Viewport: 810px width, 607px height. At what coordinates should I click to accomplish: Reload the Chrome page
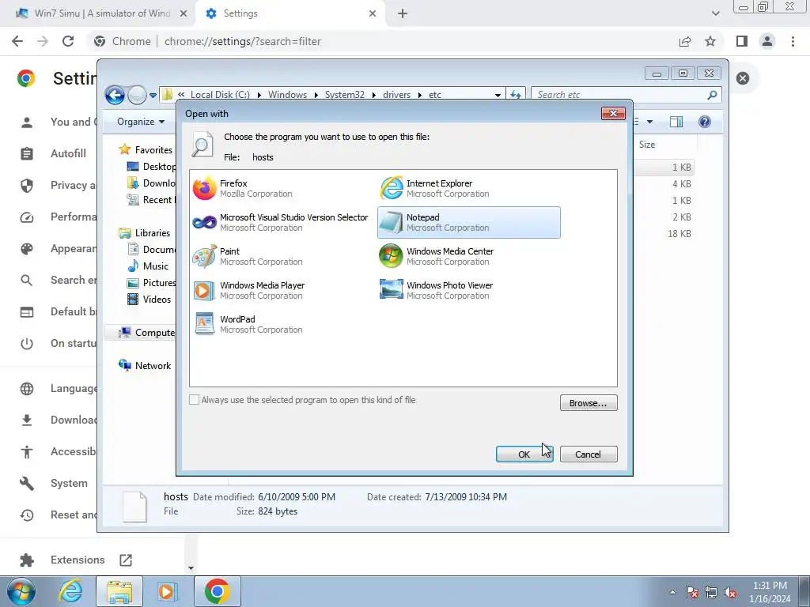(x=68, y=41)
